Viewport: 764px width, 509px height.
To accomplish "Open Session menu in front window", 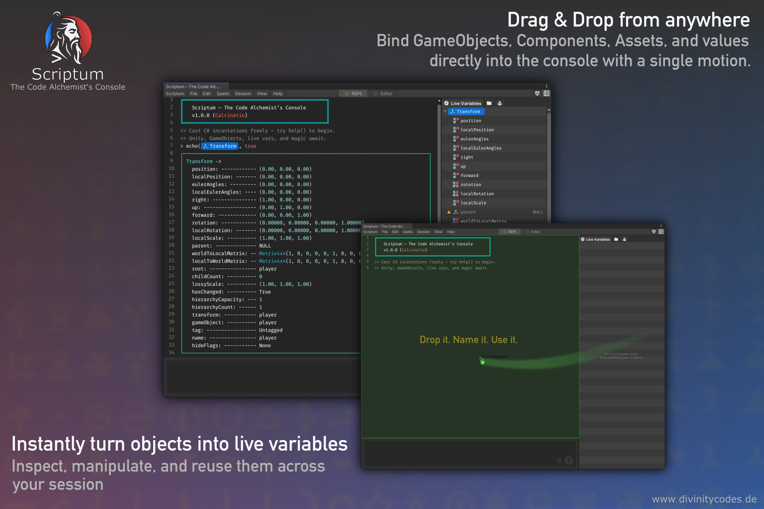I will pyautogui.click(x=424, y=232).
